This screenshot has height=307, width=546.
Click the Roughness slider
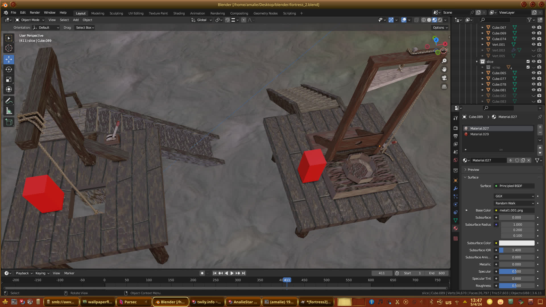(516, 286)
